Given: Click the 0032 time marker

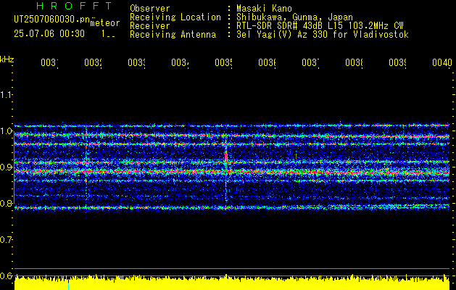Looking at the screenshot, I should point(93,62).
